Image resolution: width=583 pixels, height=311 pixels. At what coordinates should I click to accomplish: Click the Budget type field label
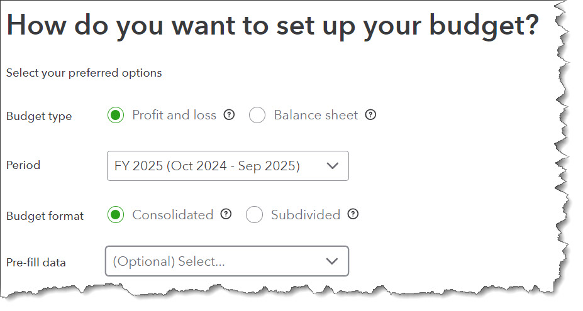pos(39,116)
